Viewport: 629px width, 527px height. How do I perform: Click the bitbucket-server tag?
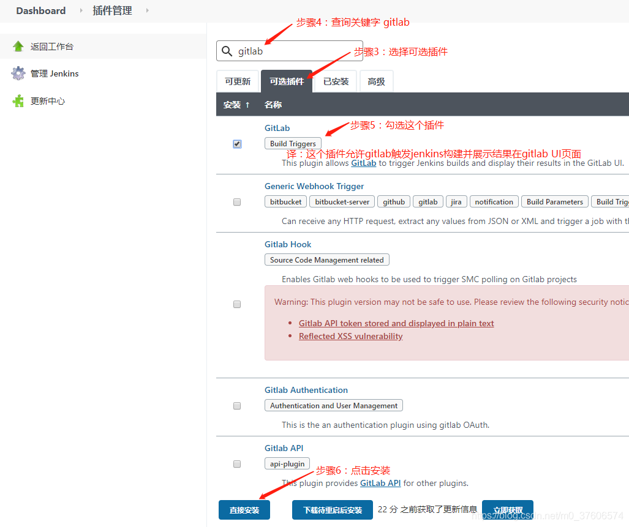point(342,201)
